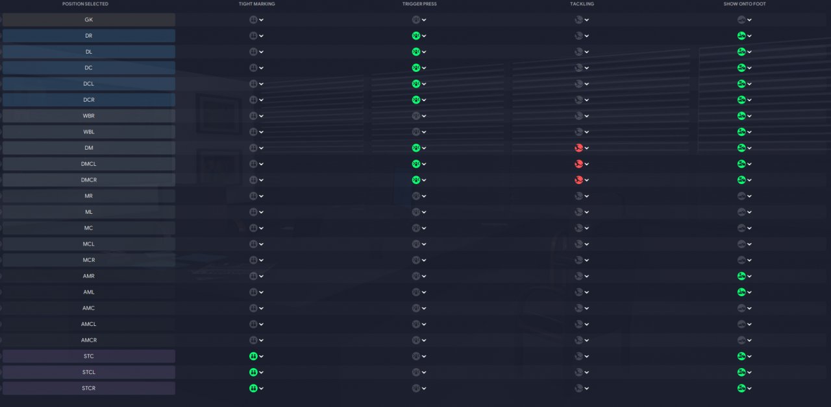This screenshot has width=831, height=407.
Task: Open the trigger press dropdown arrow for DC
Action: (x=425, y=68)
